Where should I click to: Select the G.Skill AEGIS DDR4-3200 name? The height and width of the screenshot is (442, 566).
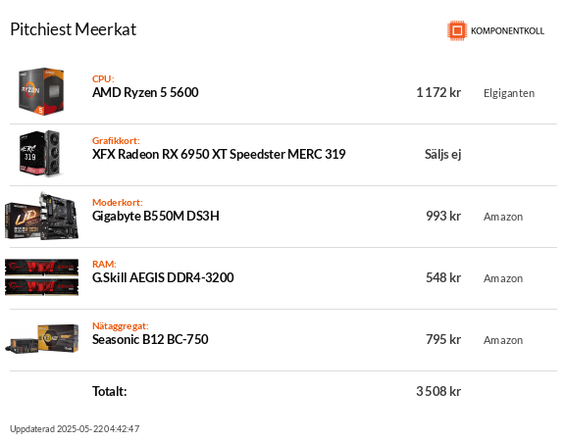(163, 277)
